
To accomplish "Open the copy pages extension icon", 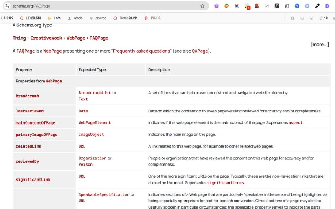I will point(287,6).
